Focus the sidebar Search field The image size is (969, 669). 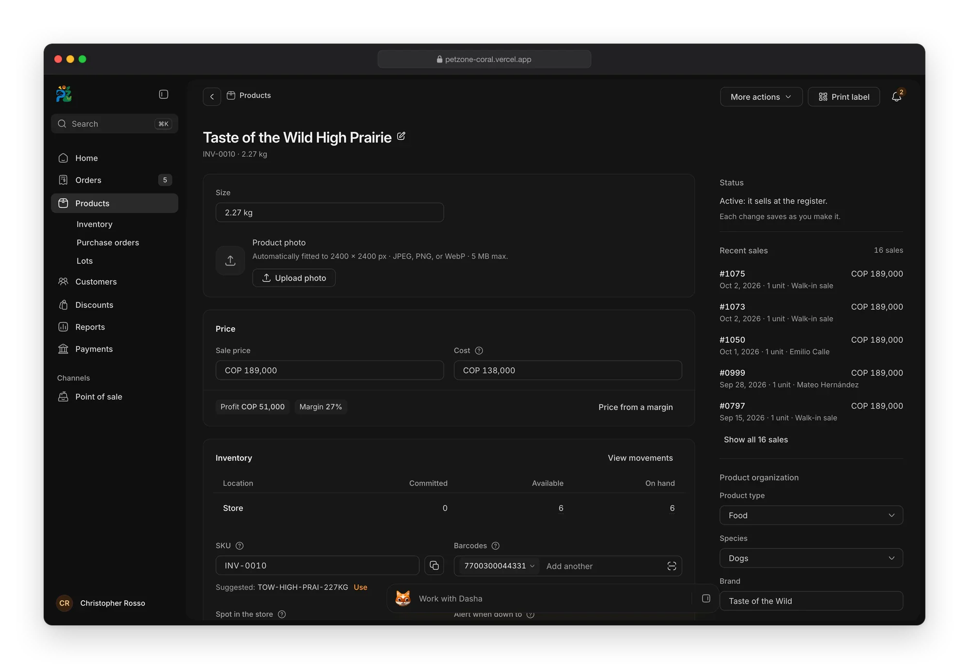tap(114, 124)
